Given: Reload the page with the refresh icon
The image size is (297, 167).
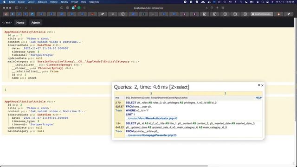Looking at the screenshot, I should tap(207, 8).
